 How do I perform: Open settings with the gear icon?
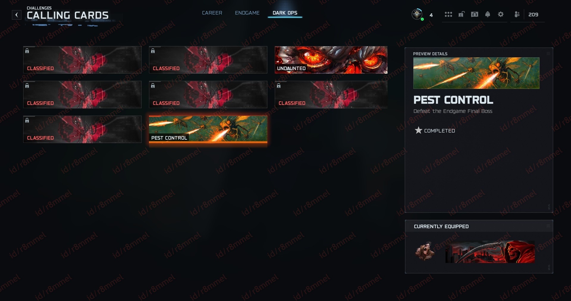501,14
